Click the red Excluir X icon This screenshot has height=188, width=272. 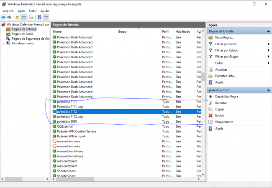pos(210,116)
